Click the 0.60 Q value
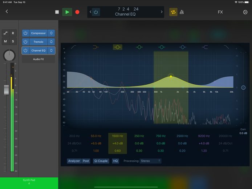Viewport: 252px width, 189px height. (118, 151)
